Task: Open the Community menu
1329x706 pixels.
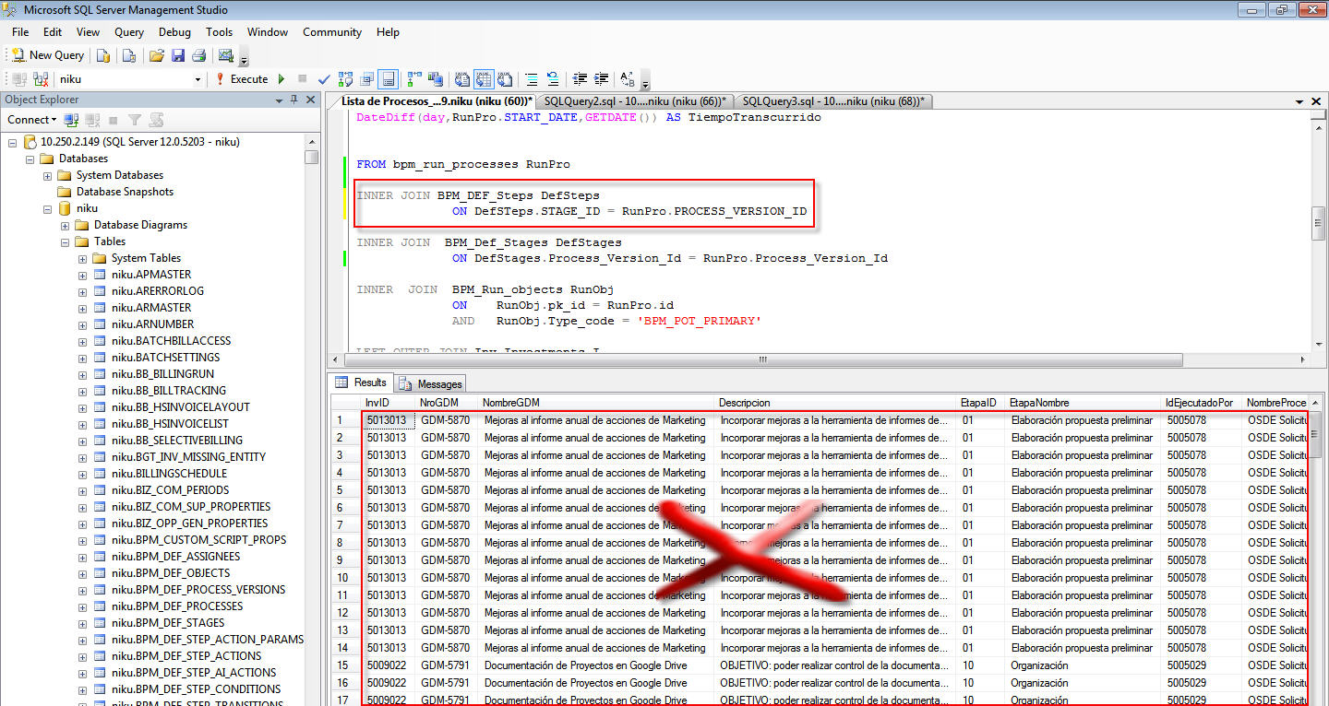Action: coord(332,31)
